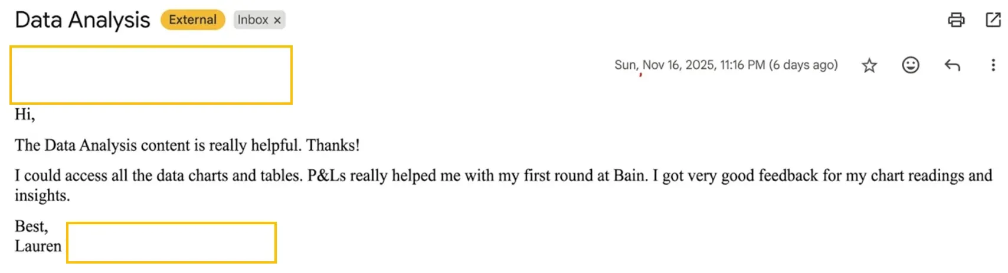Image resolution: width=1008 pixels, height=273 pixels.
Task: Click the redacted box next to Lauren
Action: tap(171, 242)
